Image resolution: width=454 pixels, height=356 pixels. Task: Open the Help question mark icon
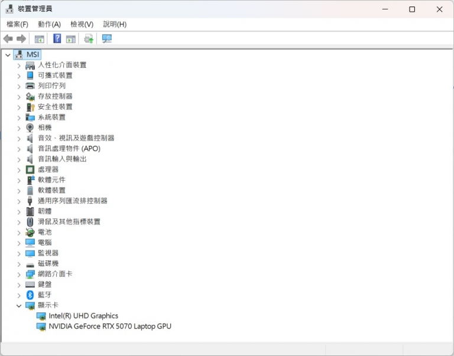coord(57,38)
